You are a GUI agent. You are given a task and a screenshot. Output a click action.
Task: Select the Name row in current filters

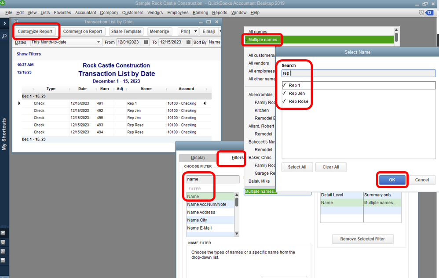361,202
